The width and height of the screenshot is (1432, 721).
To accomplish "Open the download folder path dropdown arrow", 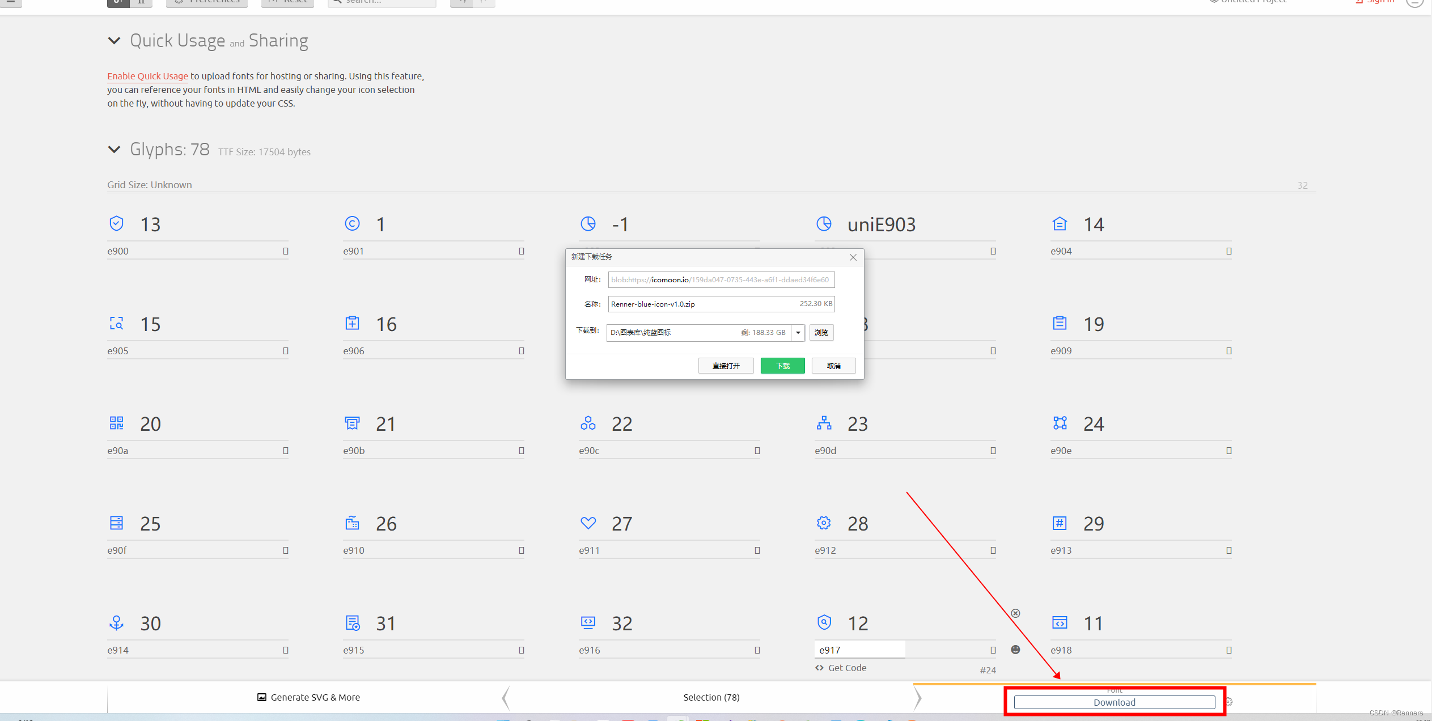I will (798, 333).
